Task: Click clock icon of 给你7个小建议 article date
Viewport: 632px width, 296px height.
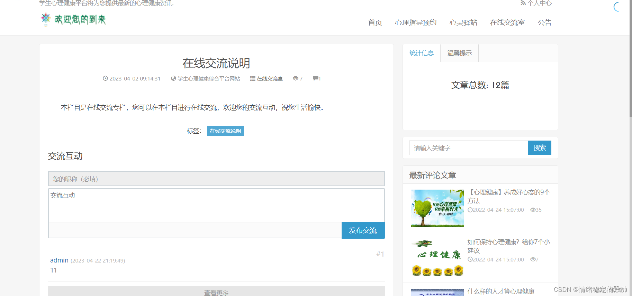Action: [470, 259]
